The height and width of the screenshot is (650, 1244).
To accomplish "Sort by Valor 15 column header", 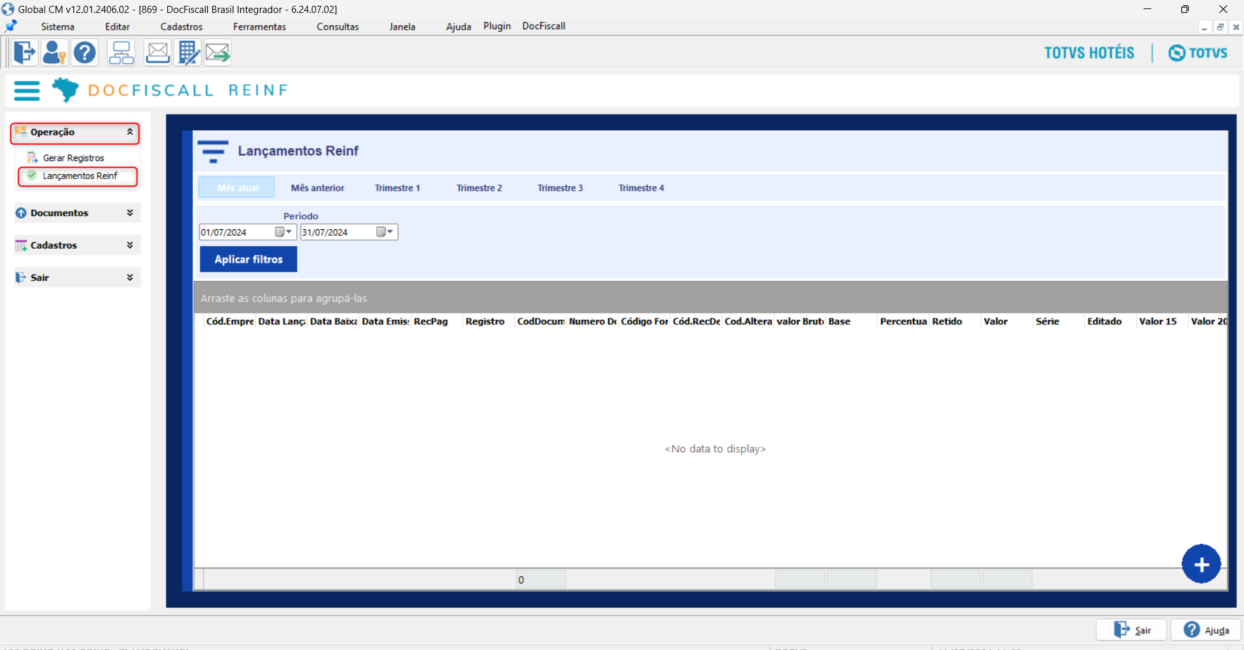I will [1162, 321].
